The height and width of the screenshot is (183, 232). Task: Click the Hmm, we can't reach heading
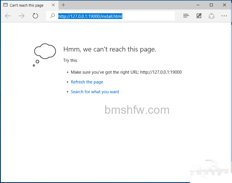(110, 49)
